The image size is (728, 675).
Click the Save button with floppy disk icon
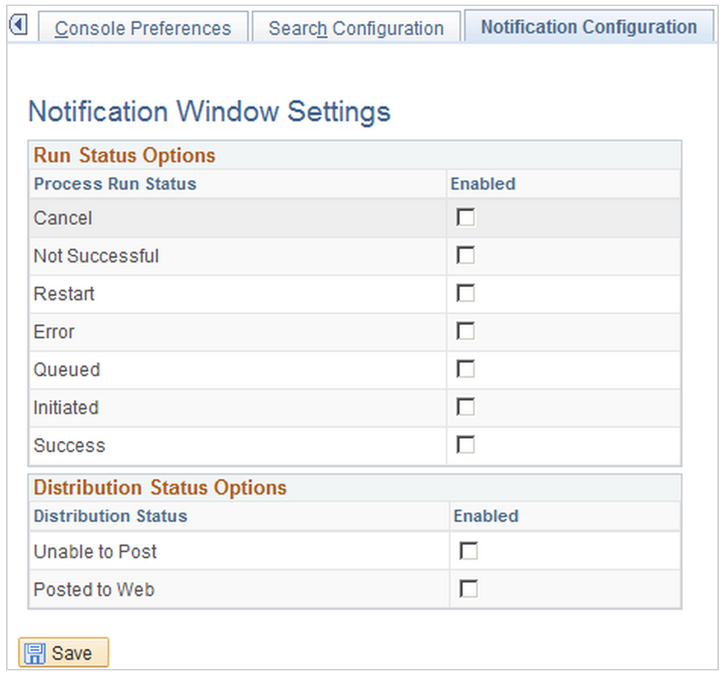(64, 653)
